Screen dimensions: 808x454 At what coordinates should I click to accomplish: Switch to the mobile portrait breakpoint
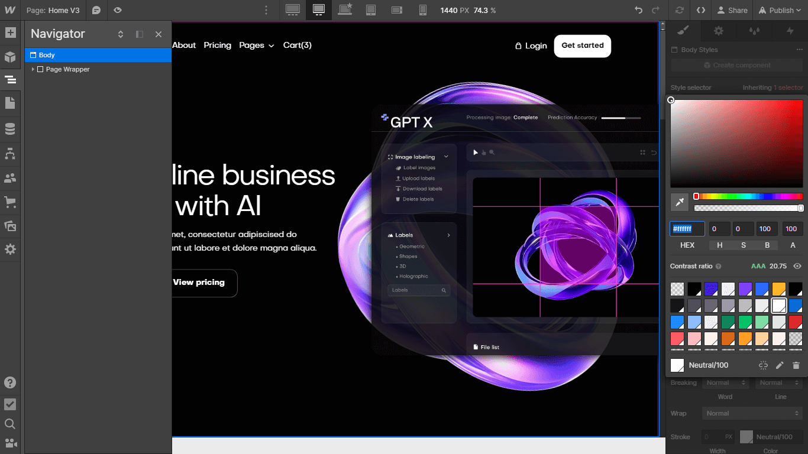pyautogui.click(x=423, y=10)
